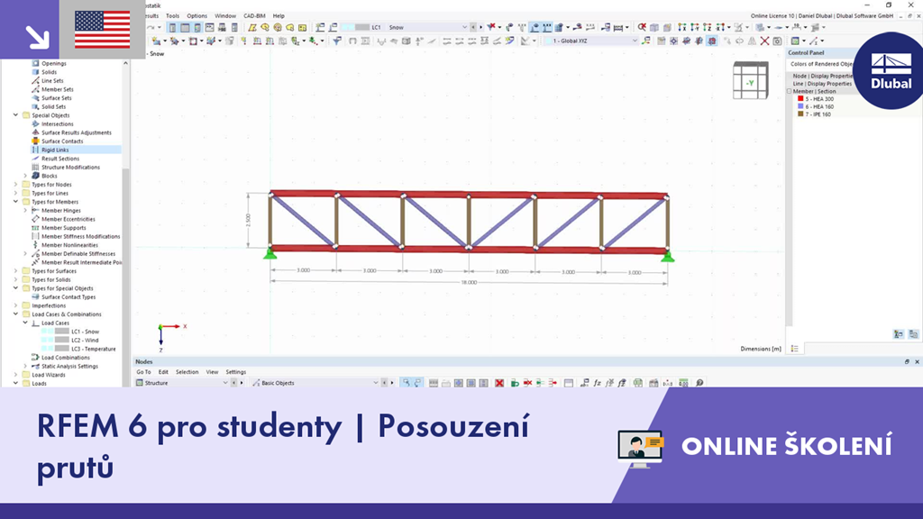The width and height of the screenshot is (923, 519).
Task: Click the view in Z direction axis icon
Action: 707,27
